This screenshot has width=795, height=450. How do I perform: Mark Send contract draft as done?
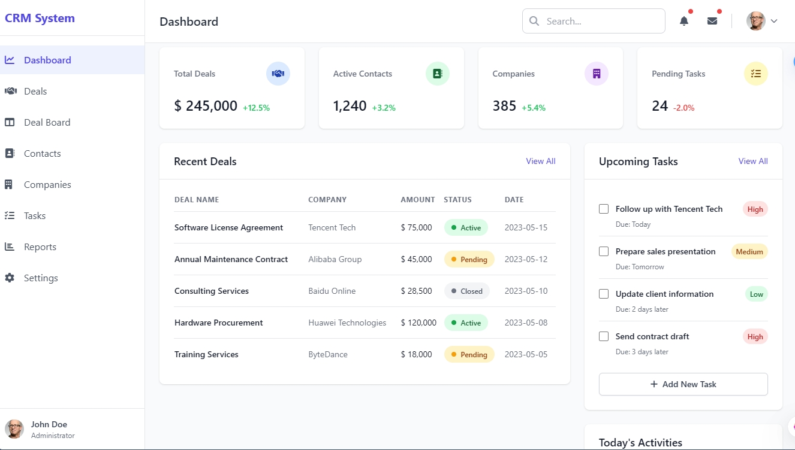coord(604,336)
